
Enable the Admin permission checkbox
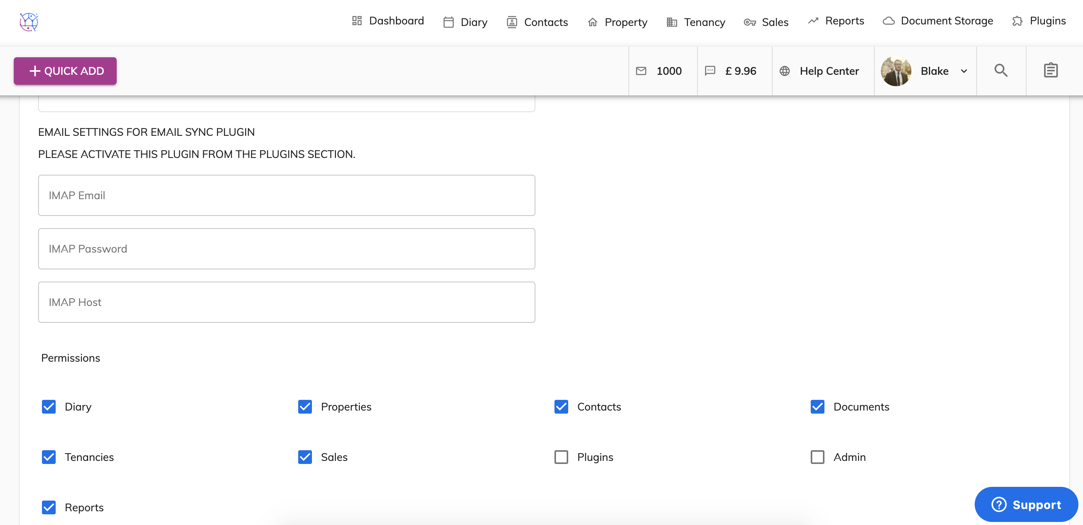(x=817, y=457)
